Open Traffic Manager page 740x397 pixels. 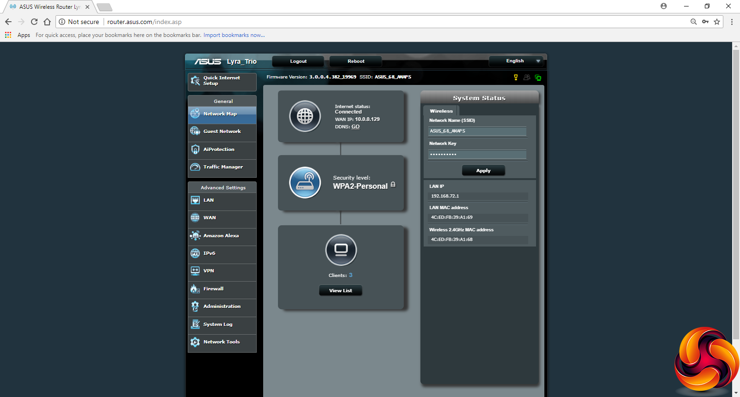[x=222, y=167]
